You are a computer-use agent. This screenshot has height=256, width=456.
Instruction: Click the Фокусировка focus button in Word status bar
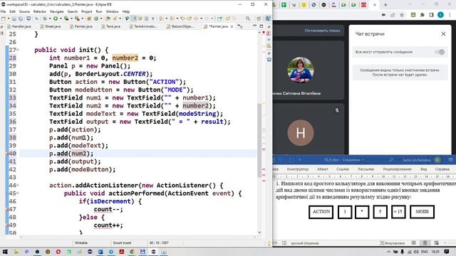click(393, 243)
